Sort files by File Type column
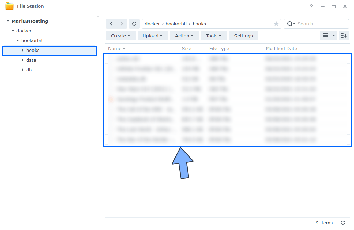Screen dimensions: 354x230 click(235, 48)
